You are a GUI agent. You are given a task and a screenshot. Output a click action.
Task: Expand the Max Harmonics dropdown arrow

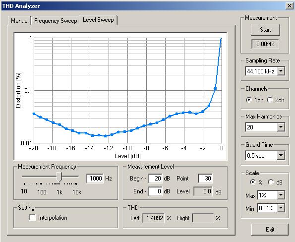pos(281,127)
